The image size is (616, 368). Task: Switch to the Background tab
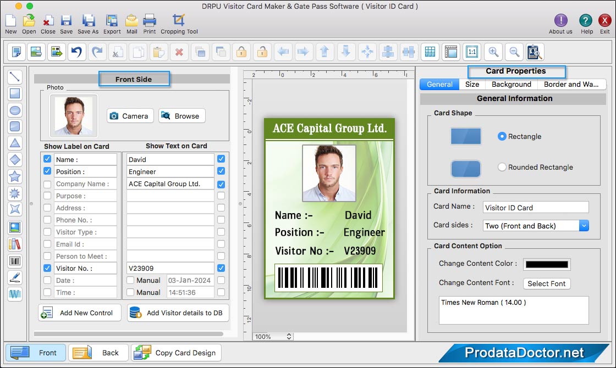click(511, 85)
